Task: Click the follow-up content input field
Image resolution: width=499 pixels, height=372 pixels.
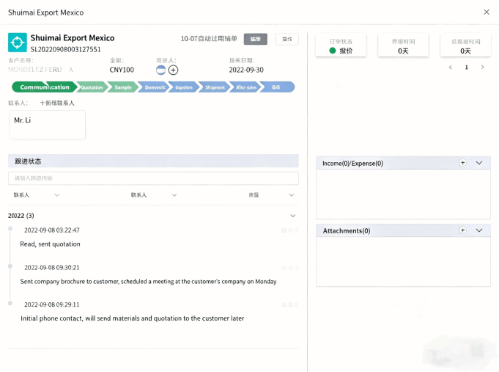Action: pos(153,178)
